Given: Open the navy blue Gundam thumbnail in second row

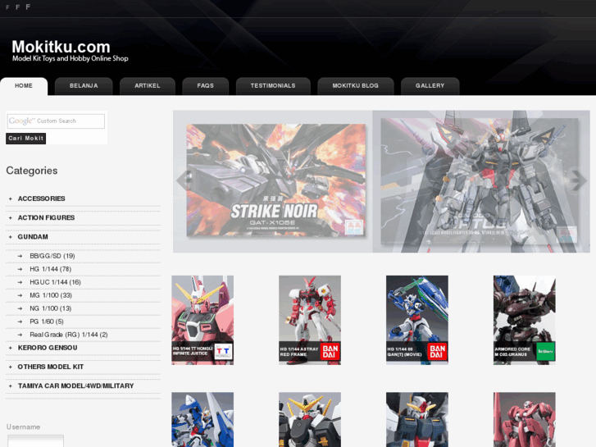Looking at the screenshot, I should (x=417, y=420).
